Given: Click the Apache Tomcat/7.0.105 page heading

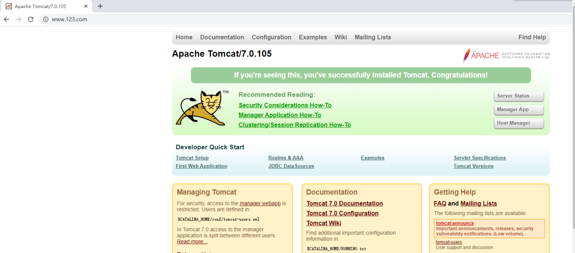Looking at the screenshot, I should tap(222, 54).
